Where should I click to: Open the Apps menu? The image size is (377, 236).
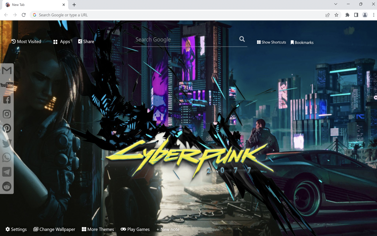pyautogui.click(x=62, y=42)
